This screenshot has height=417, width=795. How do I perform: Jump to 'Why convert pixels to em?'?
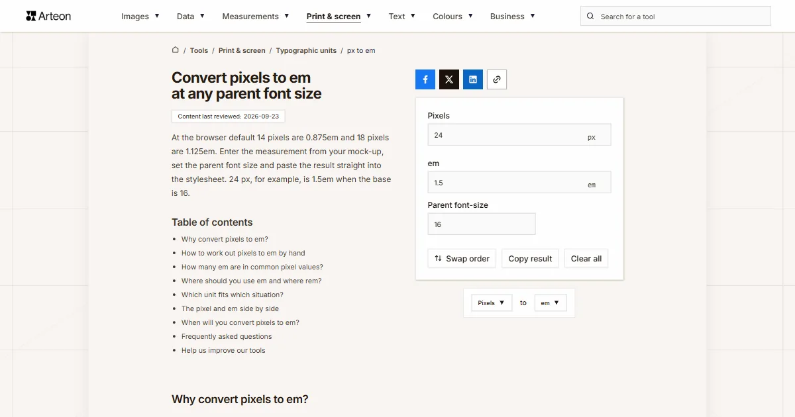pyautogui.click(x=225, y=239)
